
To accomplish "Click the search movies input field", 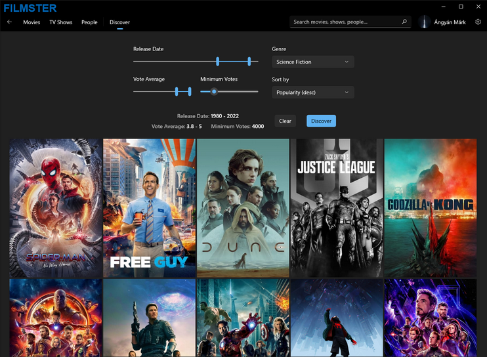I will (x=350, y=22).
